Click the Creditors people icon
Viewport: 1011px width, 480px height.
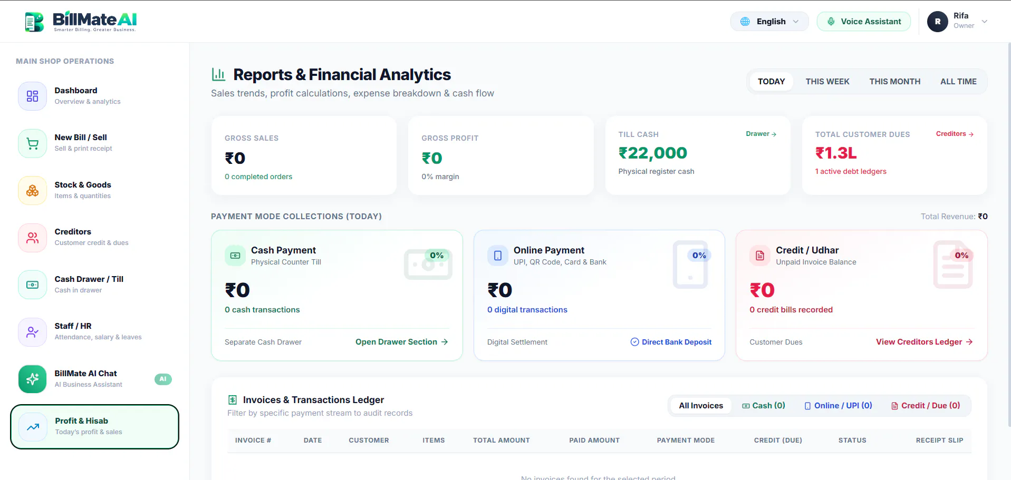(33, 238)
